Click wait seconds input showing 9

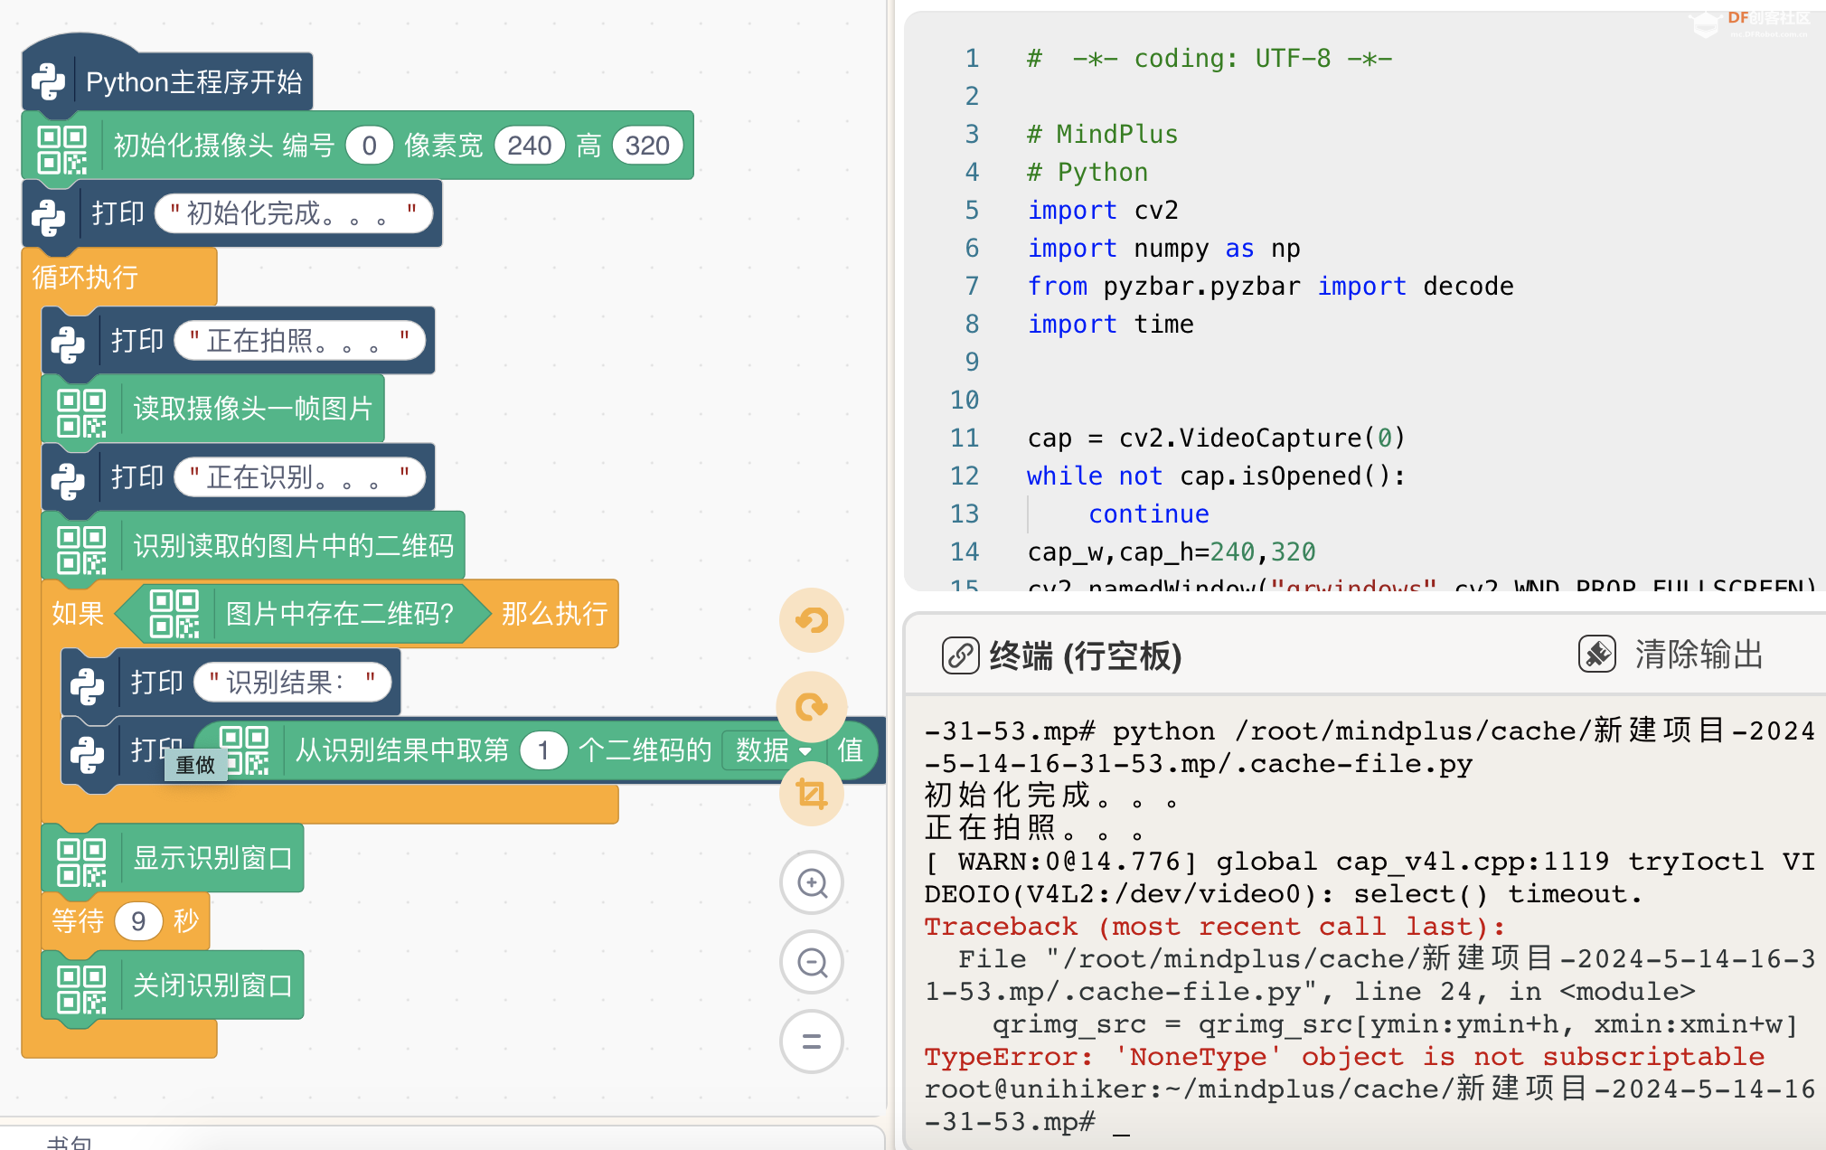pos(138,921)
